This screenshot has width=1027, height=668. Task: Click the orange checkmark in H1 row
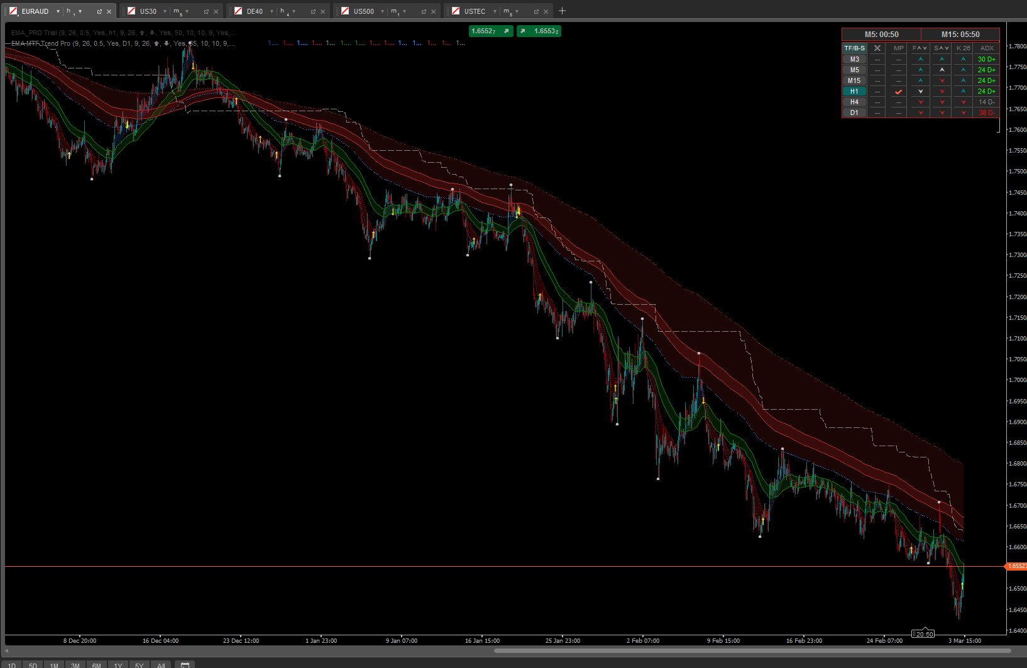pyautogui.click(x=899, y=92)
